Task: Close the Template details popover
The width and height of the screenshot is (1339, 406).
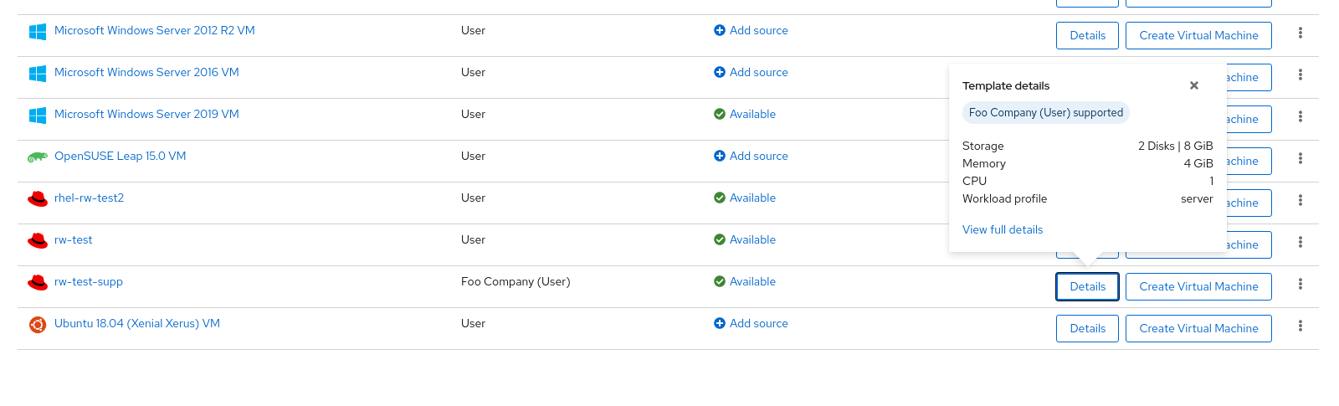Action: point(1194,85)
